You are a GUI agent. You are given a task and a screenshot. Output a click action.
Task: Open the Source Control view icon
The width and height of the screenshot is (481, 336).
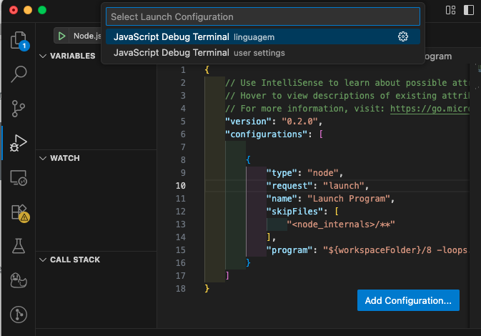point(19,109)
